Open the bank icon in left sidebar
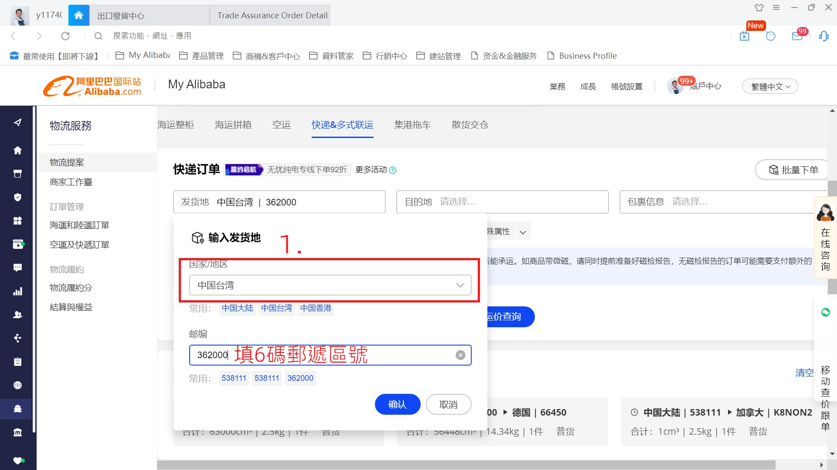Image resolution: width=837 pixels, height=470 pixels. point(17,432)
